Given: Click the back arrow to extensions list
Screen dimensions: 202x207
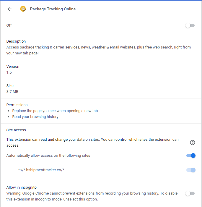Looking at the screenshot, I should click(x=9, y=9).
